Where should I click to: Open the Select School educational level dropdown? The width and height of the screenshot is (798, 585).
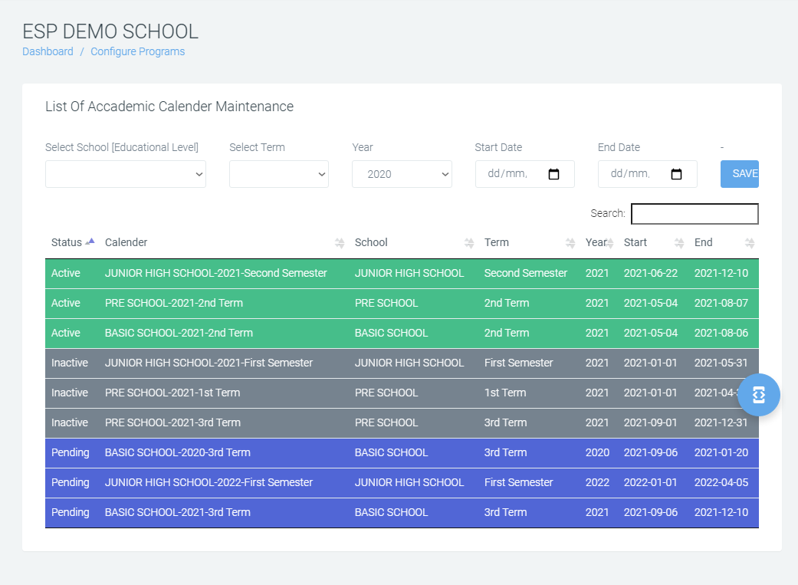(x=125, y=174)
